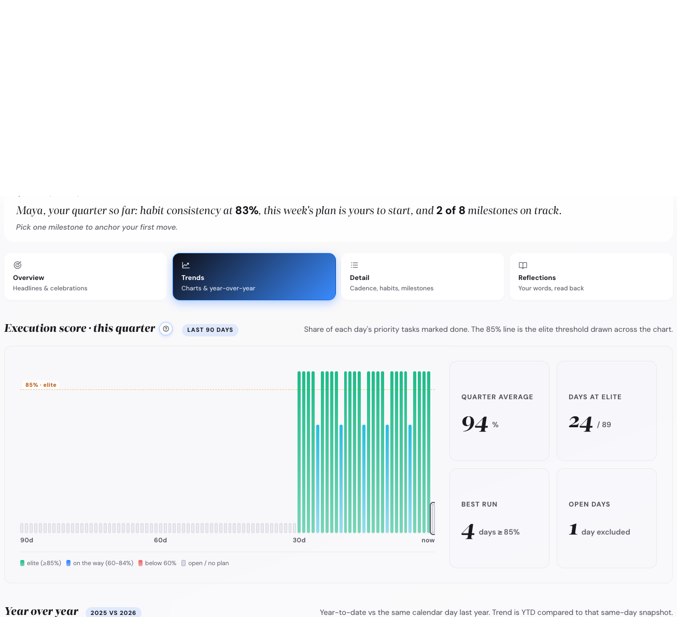Click the Days at Elite card
Image resolution: width=677 pixels, height=617 pixels.
pos(607,411)
